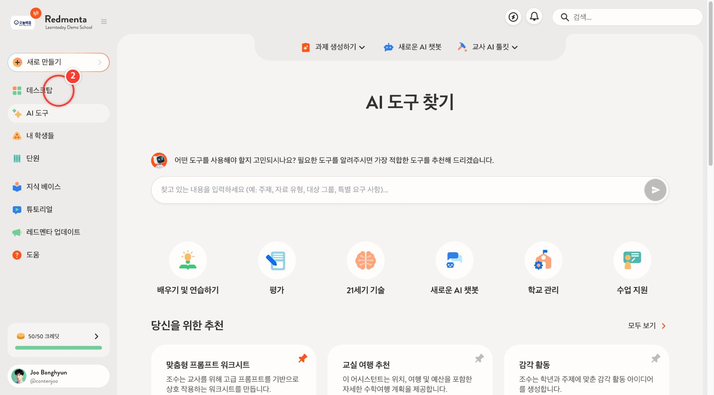Image resolution: width=714 pixels, height=395 pixels.
Task: Collapse sidebar with the hamburger icon
Action: (x=104, y=21)
